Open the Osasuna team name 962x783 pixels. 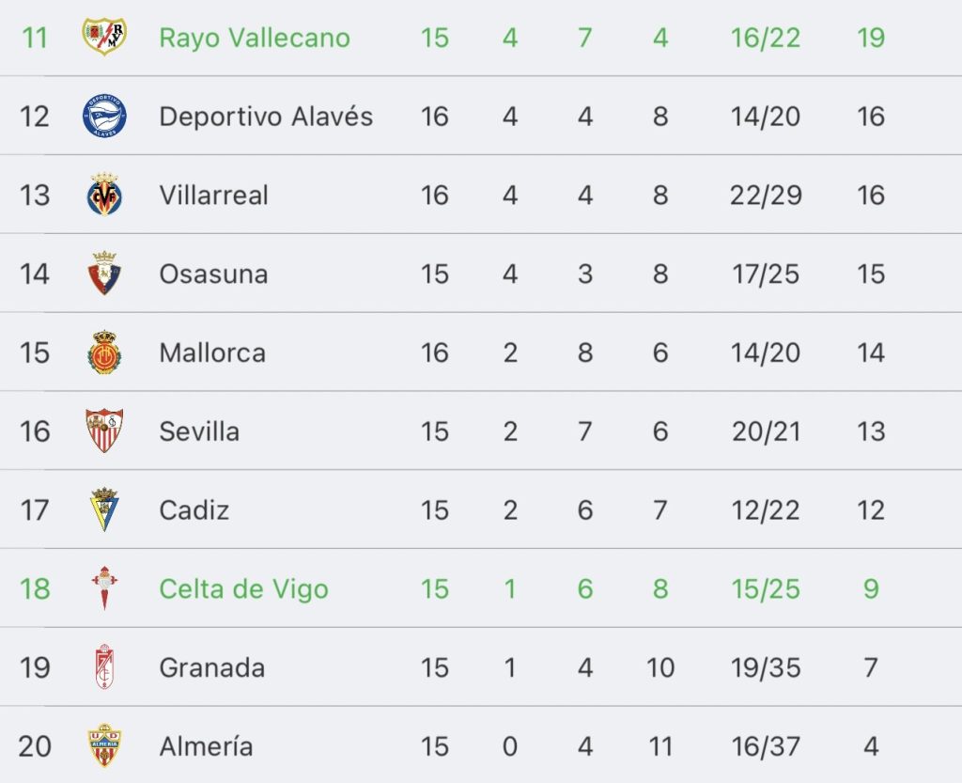[x=213, y=274]
